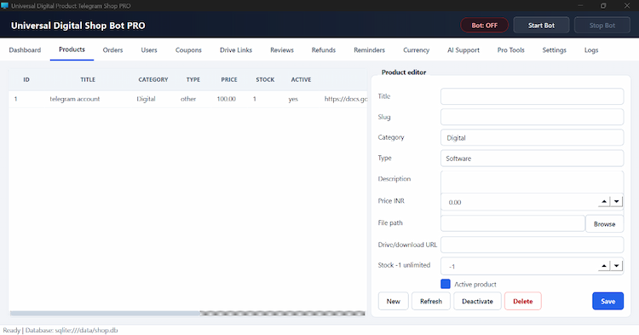The image size is (639, 335).
Task: Click the Slug input field
Action: [532, 117]
